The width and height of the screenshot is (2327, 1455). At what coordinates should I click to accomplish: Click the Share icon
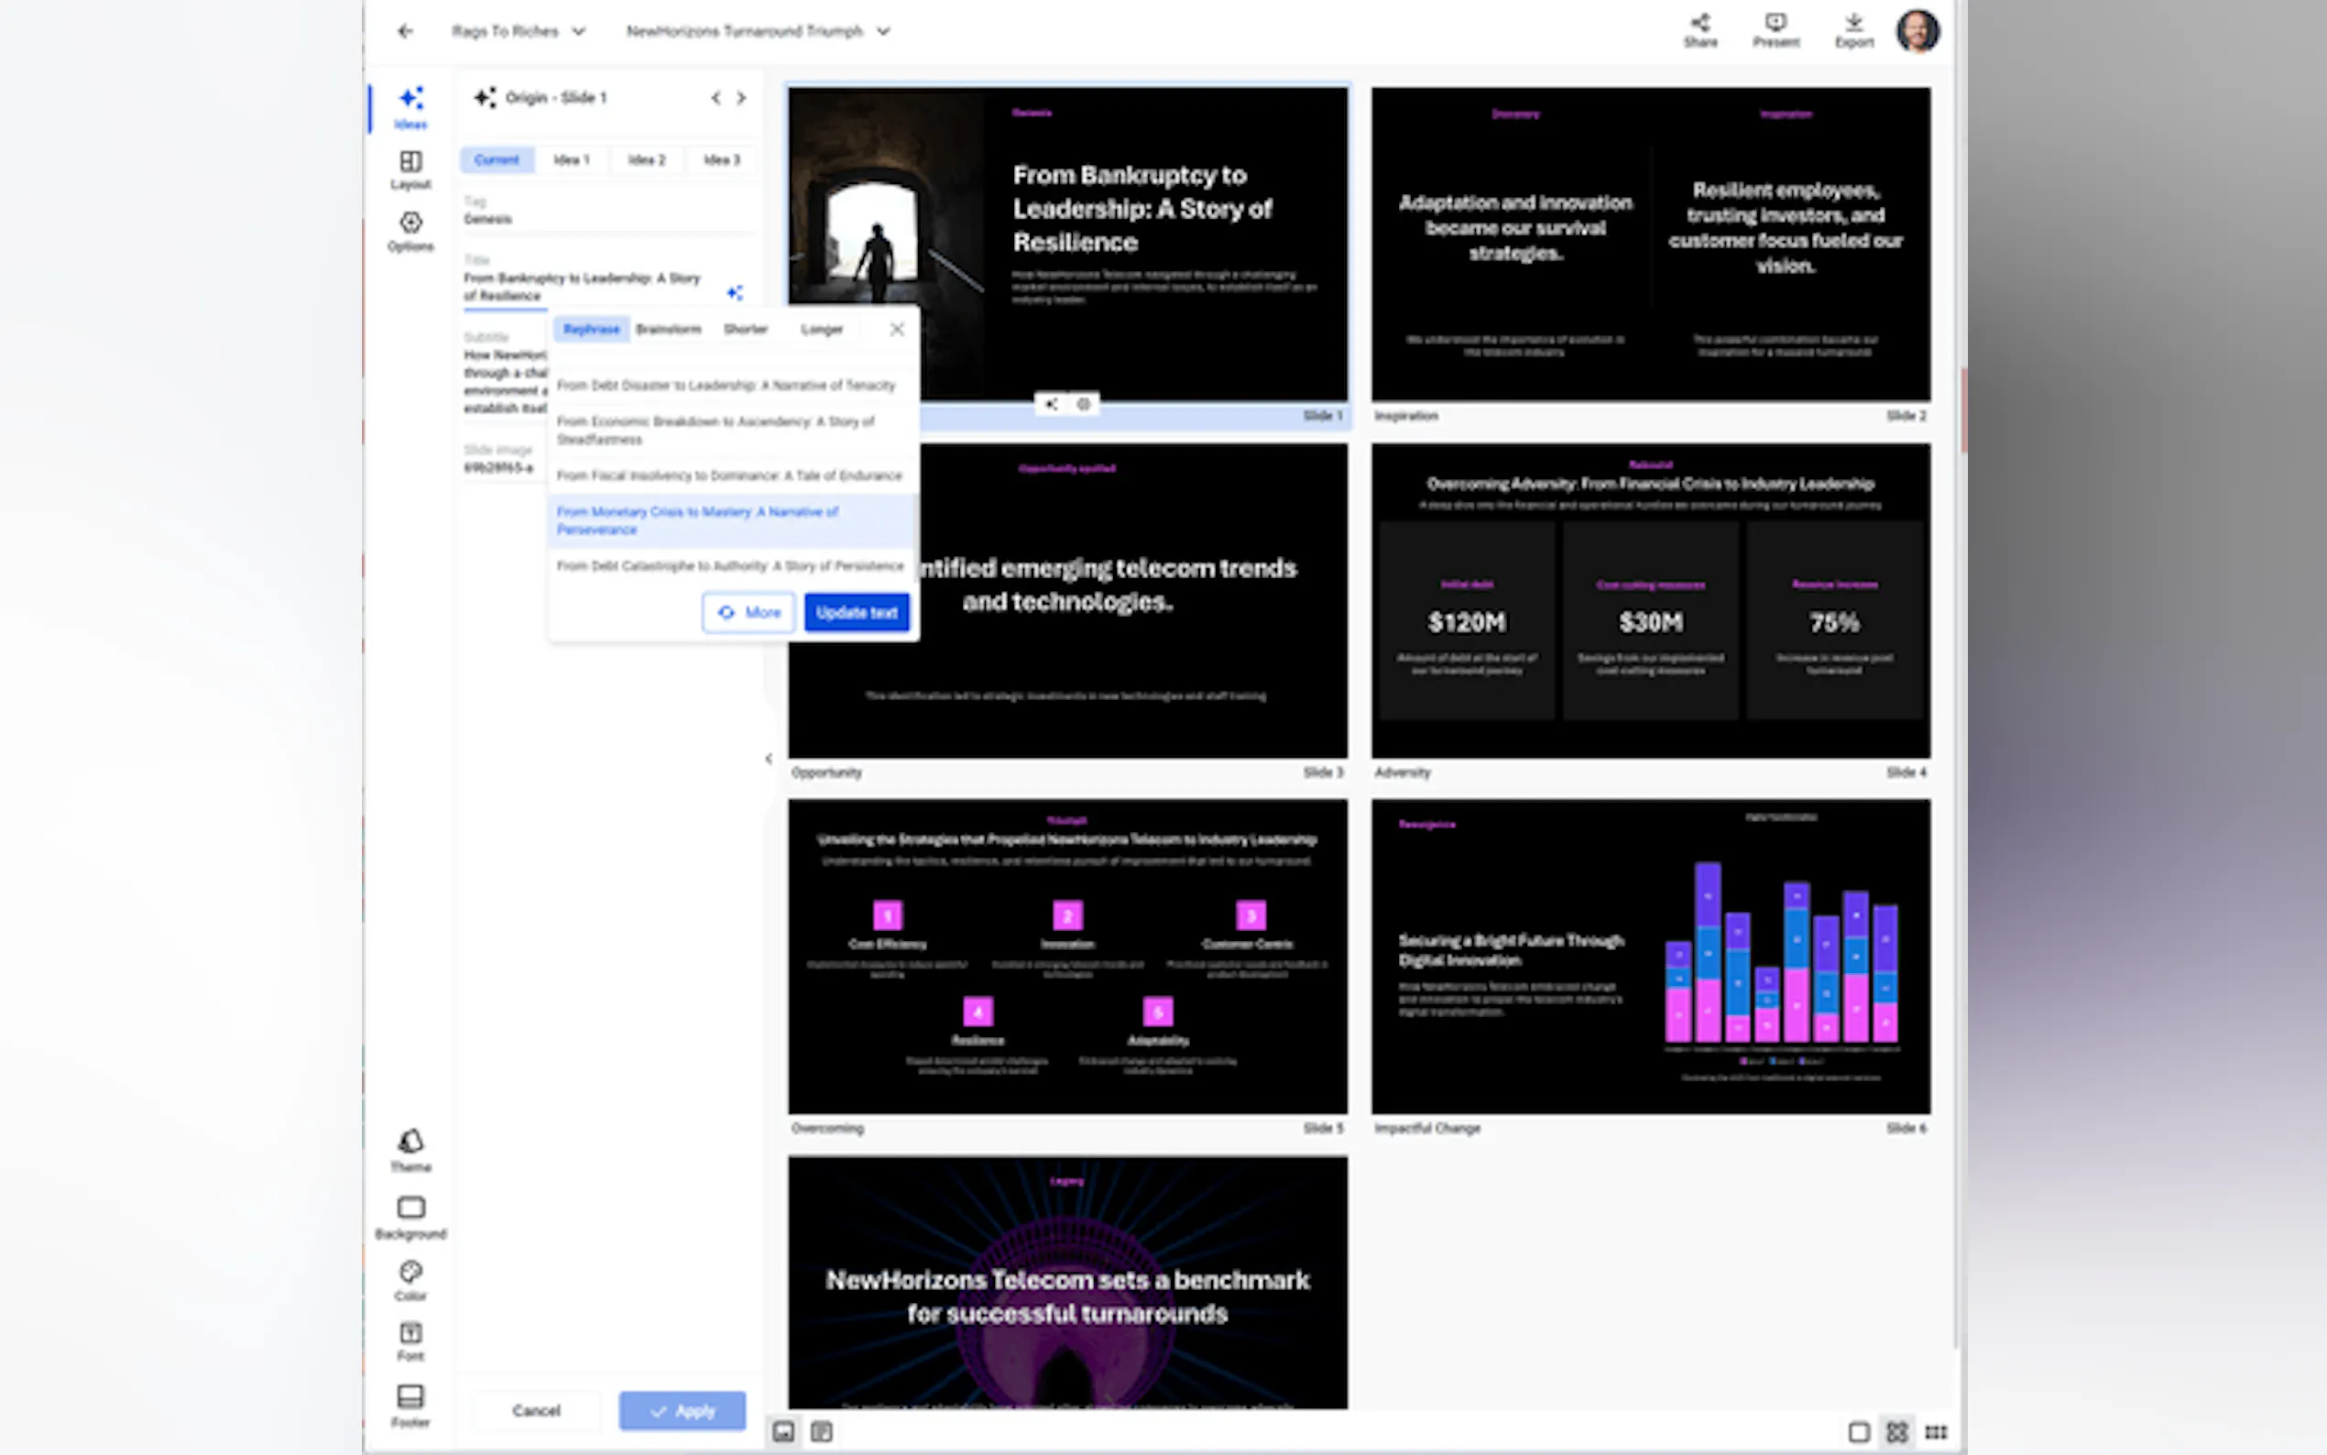[x=1699, y=23]
